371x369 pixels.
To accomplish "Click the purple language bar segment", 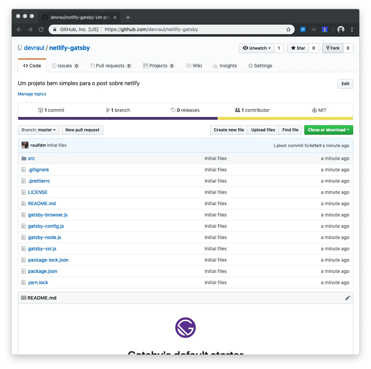I will point(118,118).
